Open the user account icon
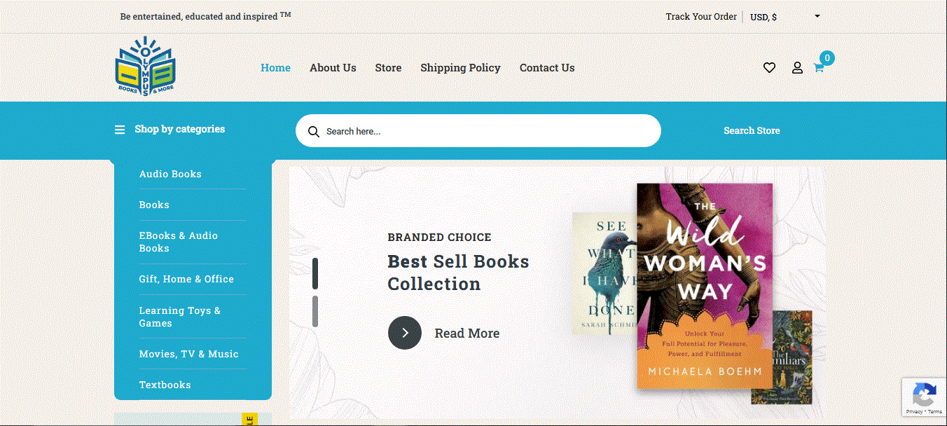This screenshot has width=947, height=426. point(797,68)
